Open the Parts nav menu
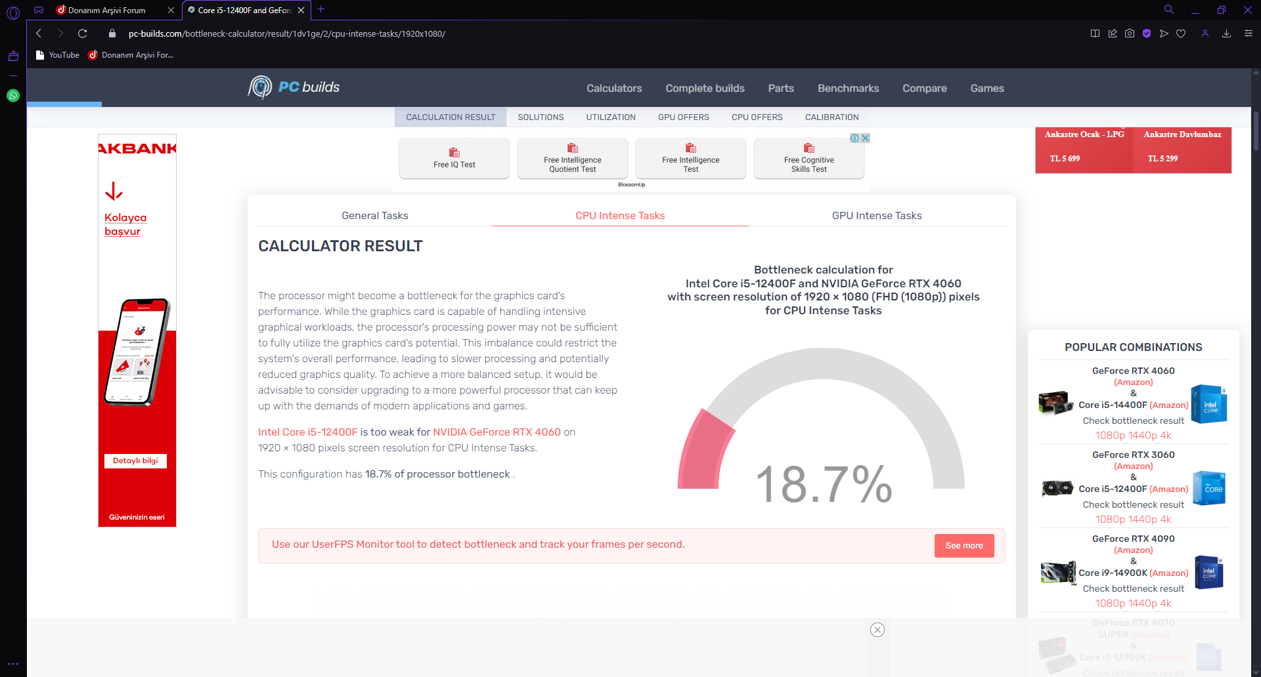Image resolution: width=1261 pixels, height=677 pixels. (781, 88)
